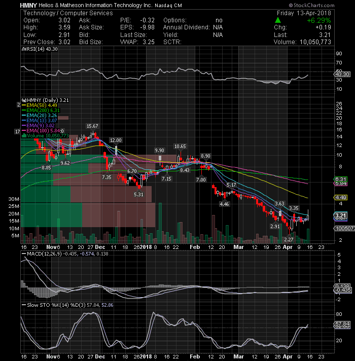Click the EMA(200) 6.31 legend entry

pyautogui.click(x=41, y=111)
